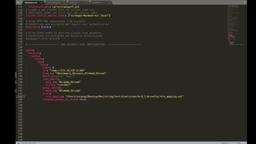Click the tab scroll right arrow
Viewport: 256px width, 144px height.
pos(20,2)
